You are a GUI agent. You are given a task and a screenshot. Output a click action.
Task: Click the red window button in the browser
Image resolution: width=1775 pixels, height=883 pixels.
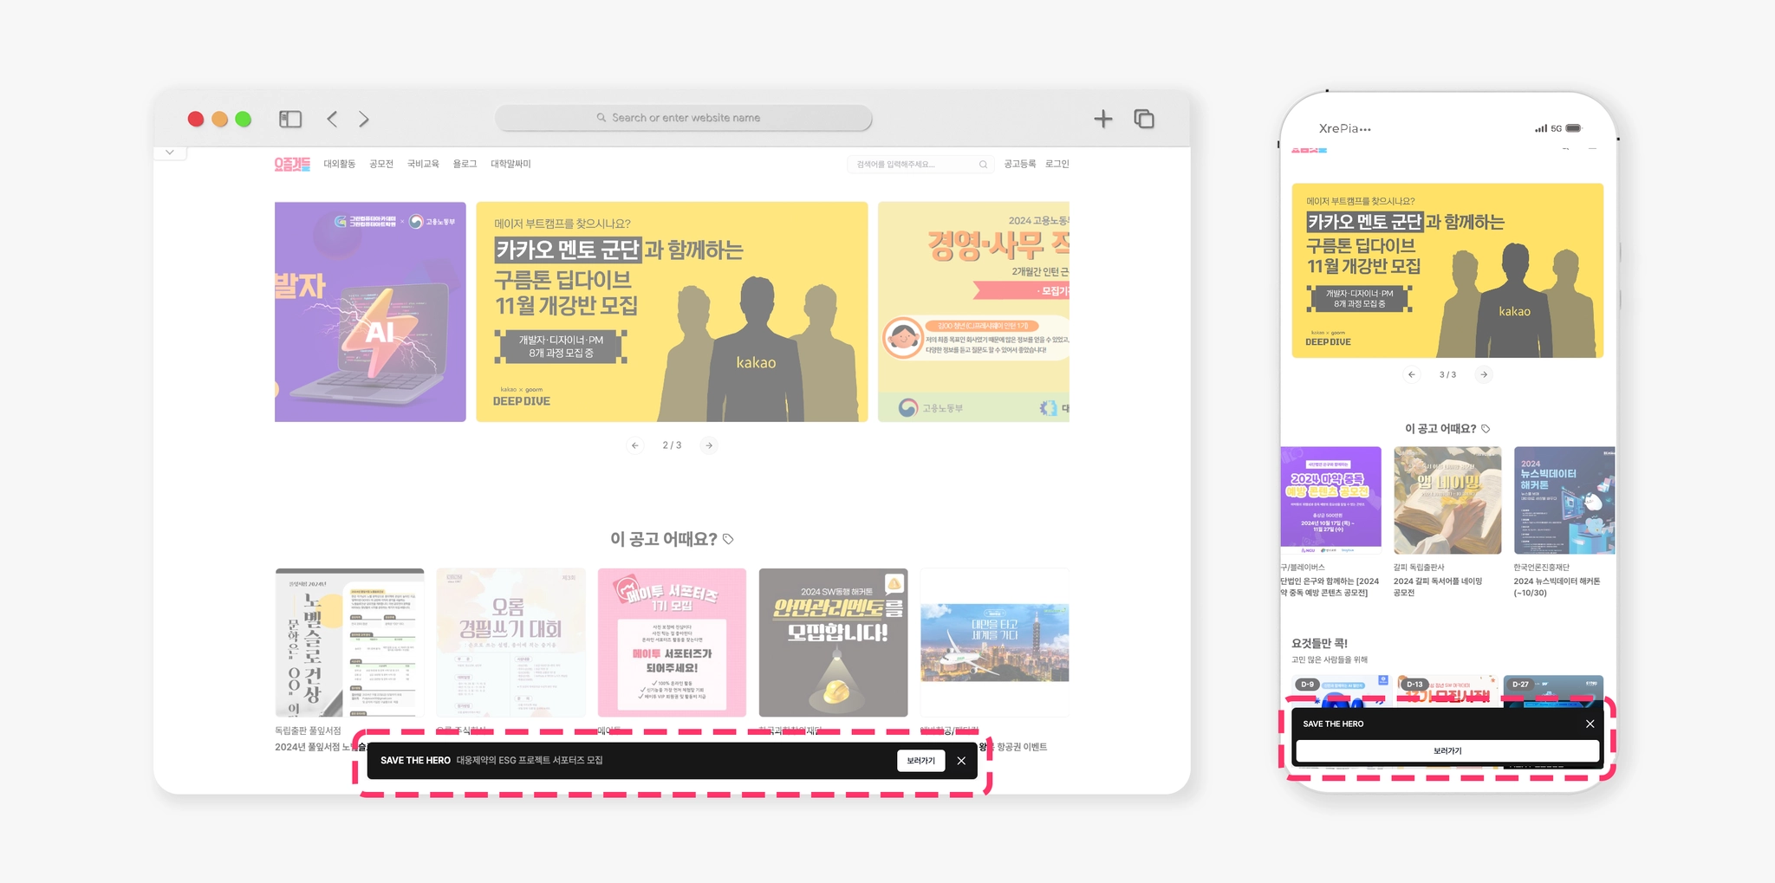click(x=196, y=119)
